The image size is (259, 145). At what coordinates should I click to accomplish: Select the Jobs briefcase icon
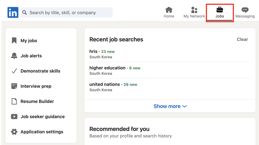220,10
